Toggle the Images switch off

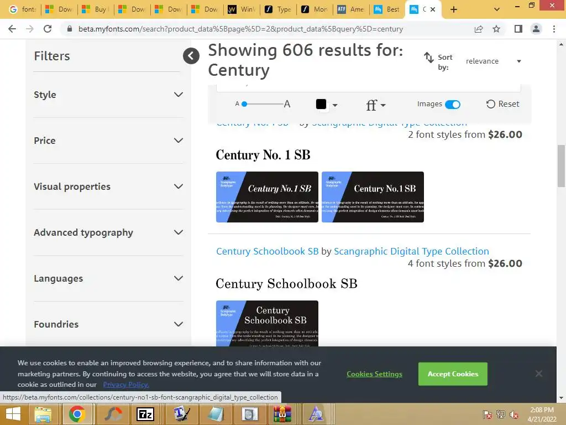pos(452,105)
